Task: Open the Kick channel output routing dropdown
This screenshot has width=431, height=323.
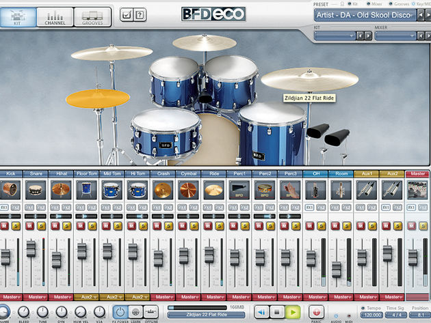Action: click(10, 297)
